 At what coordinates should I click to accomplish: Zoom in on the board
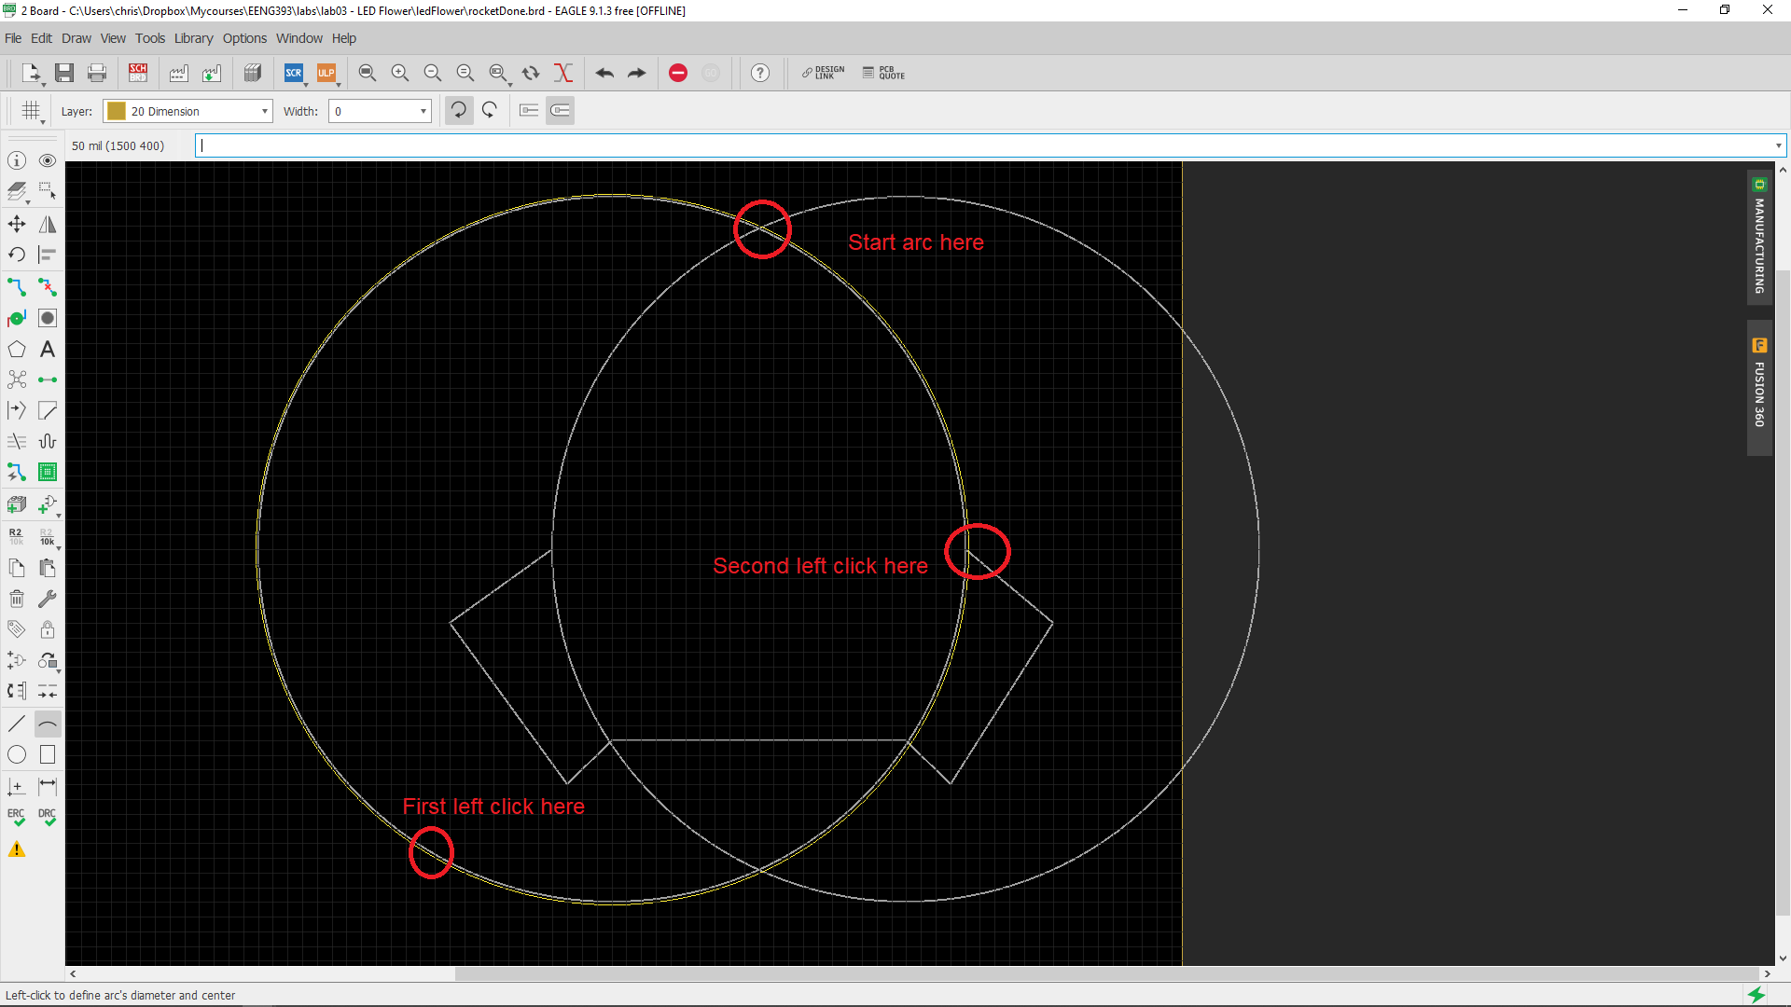(400, 73)
